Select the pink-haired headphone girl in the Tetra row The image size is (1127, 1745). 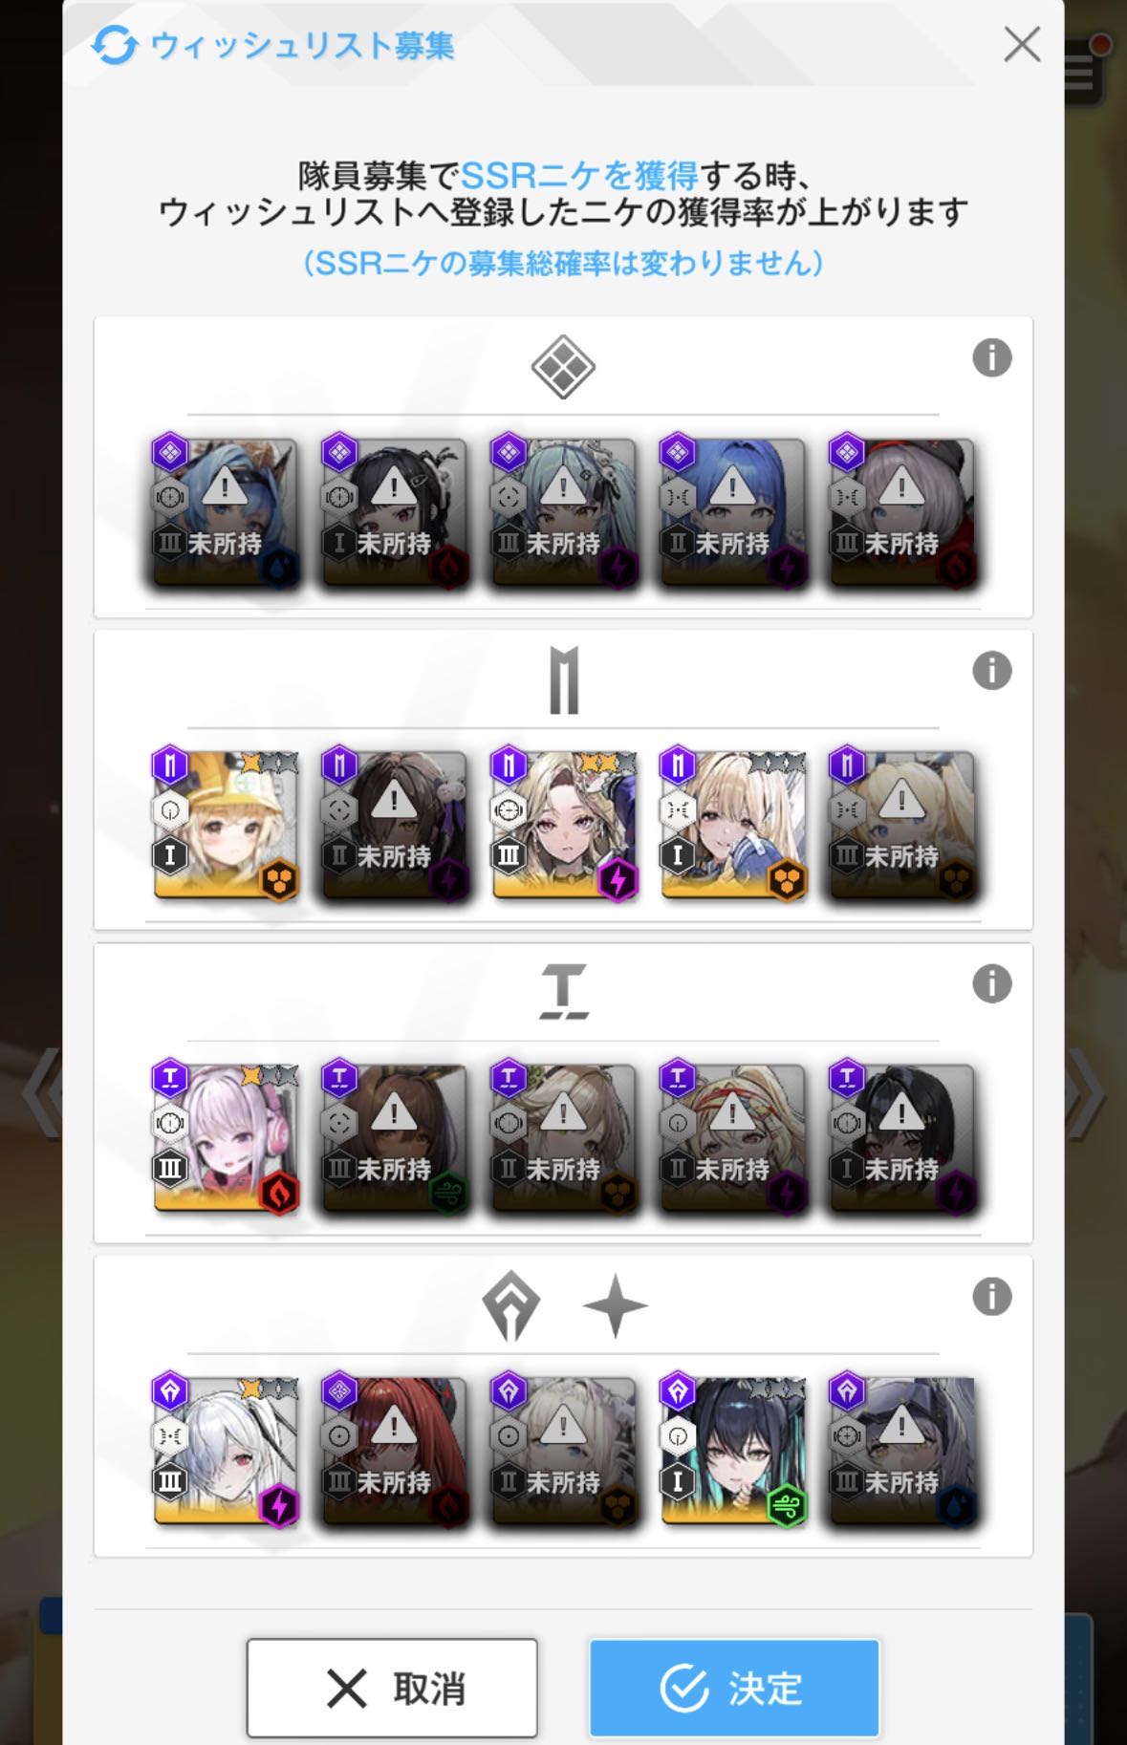tap(226, 1138)
